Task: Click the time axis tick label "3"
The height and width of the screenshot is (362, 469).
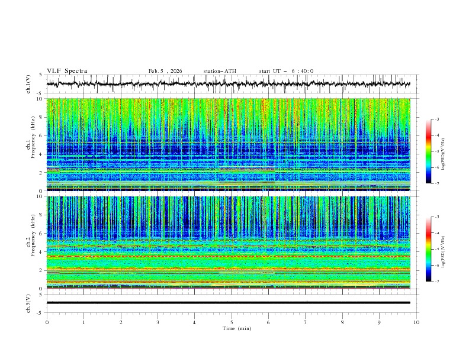Action: point(158,322)
